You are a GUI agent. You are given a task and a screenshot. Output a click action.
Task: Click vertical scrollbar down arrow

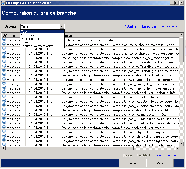(x=181, y=144)
